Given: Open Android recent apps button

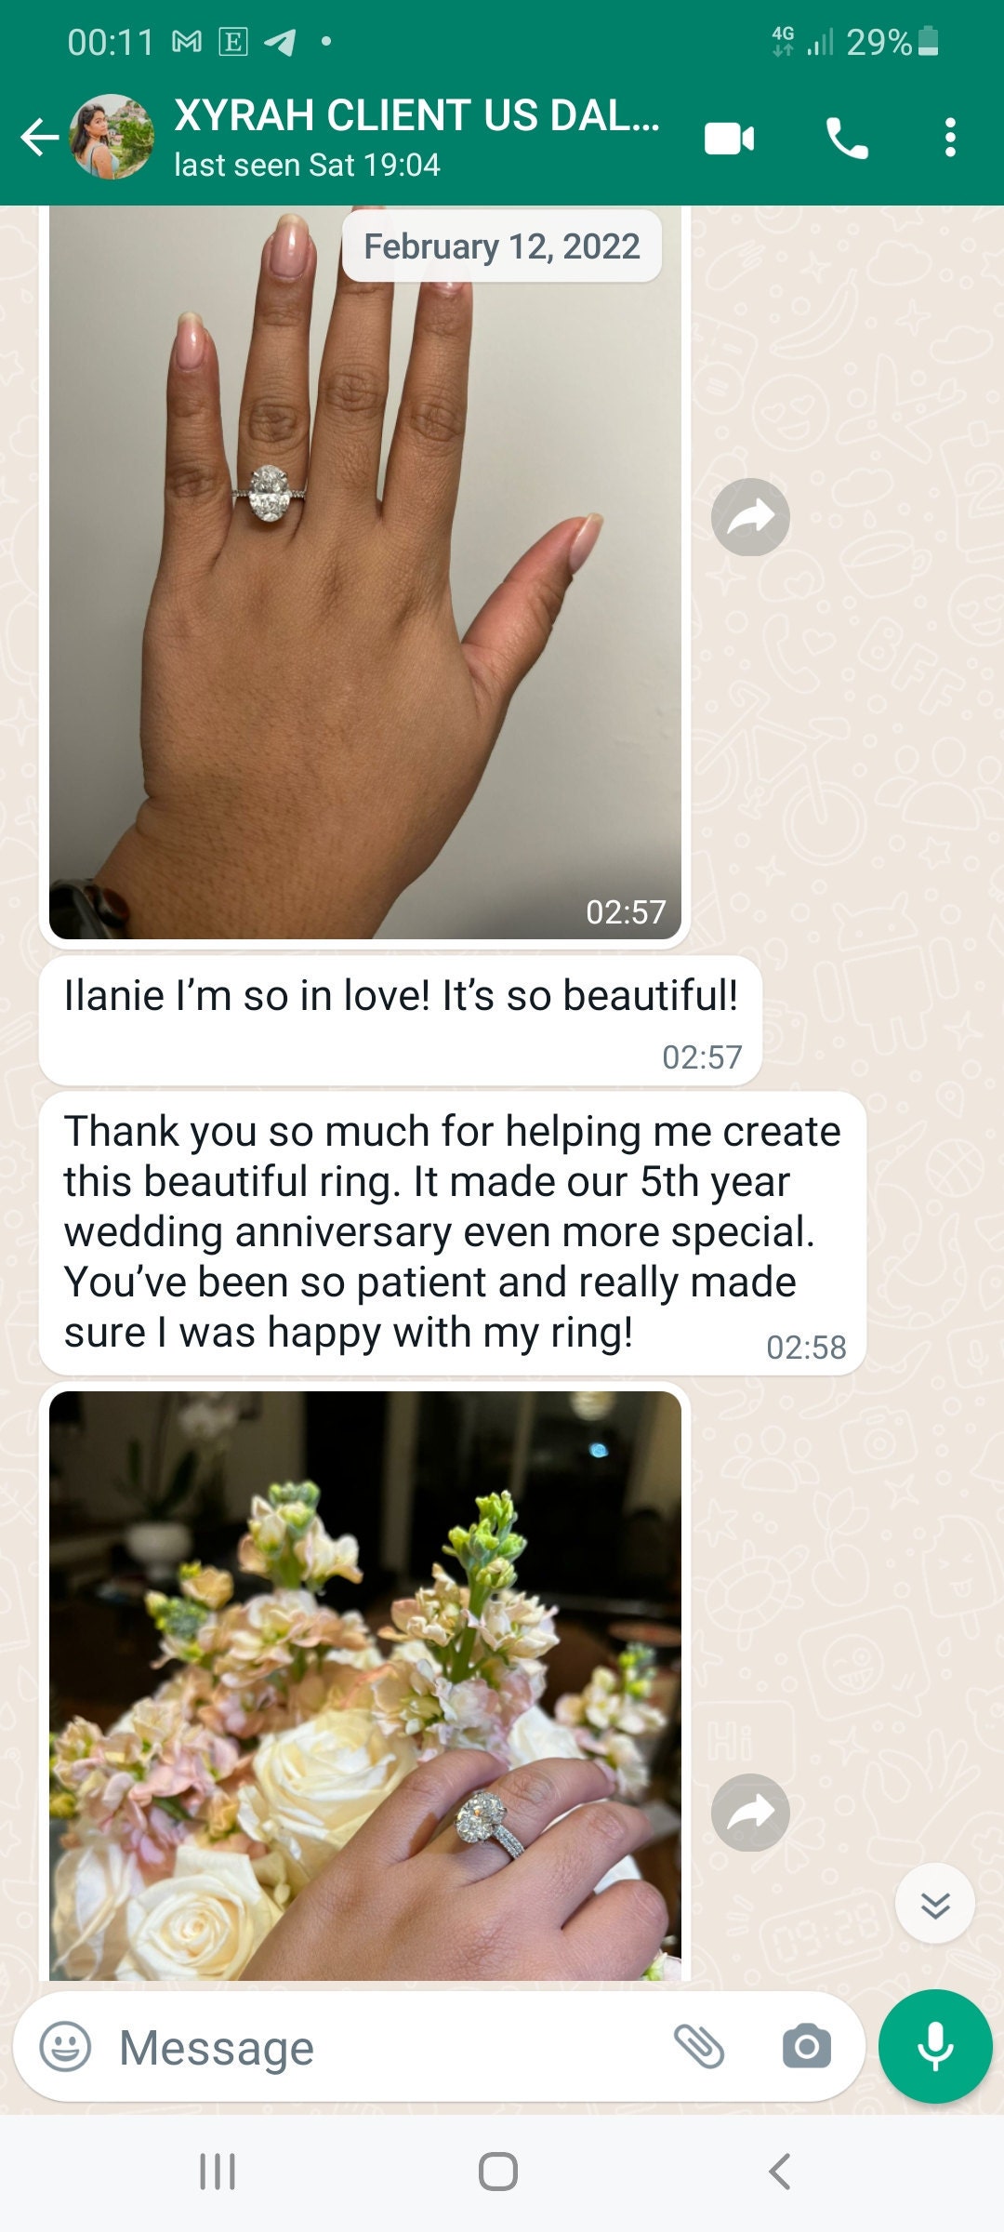Looking at the screenshot, I should click(218, 2172).
